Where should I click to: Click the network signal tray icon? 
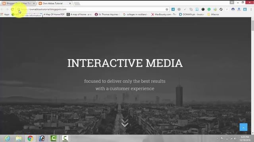click(x=231, y=138)
